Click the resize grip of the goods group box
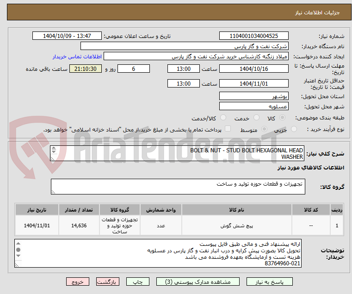Screen dimensions: 352x294 click(53, 192)
